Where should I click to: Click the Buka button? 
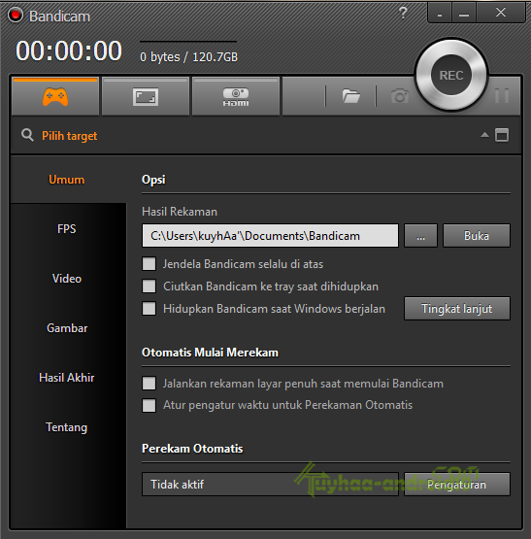[x=477, y=235]
